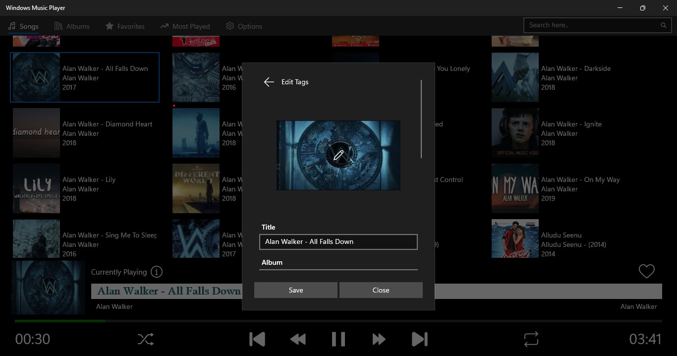677x356 pixels.
Task: Switch to the Albums tab
Action: point(72,26)
